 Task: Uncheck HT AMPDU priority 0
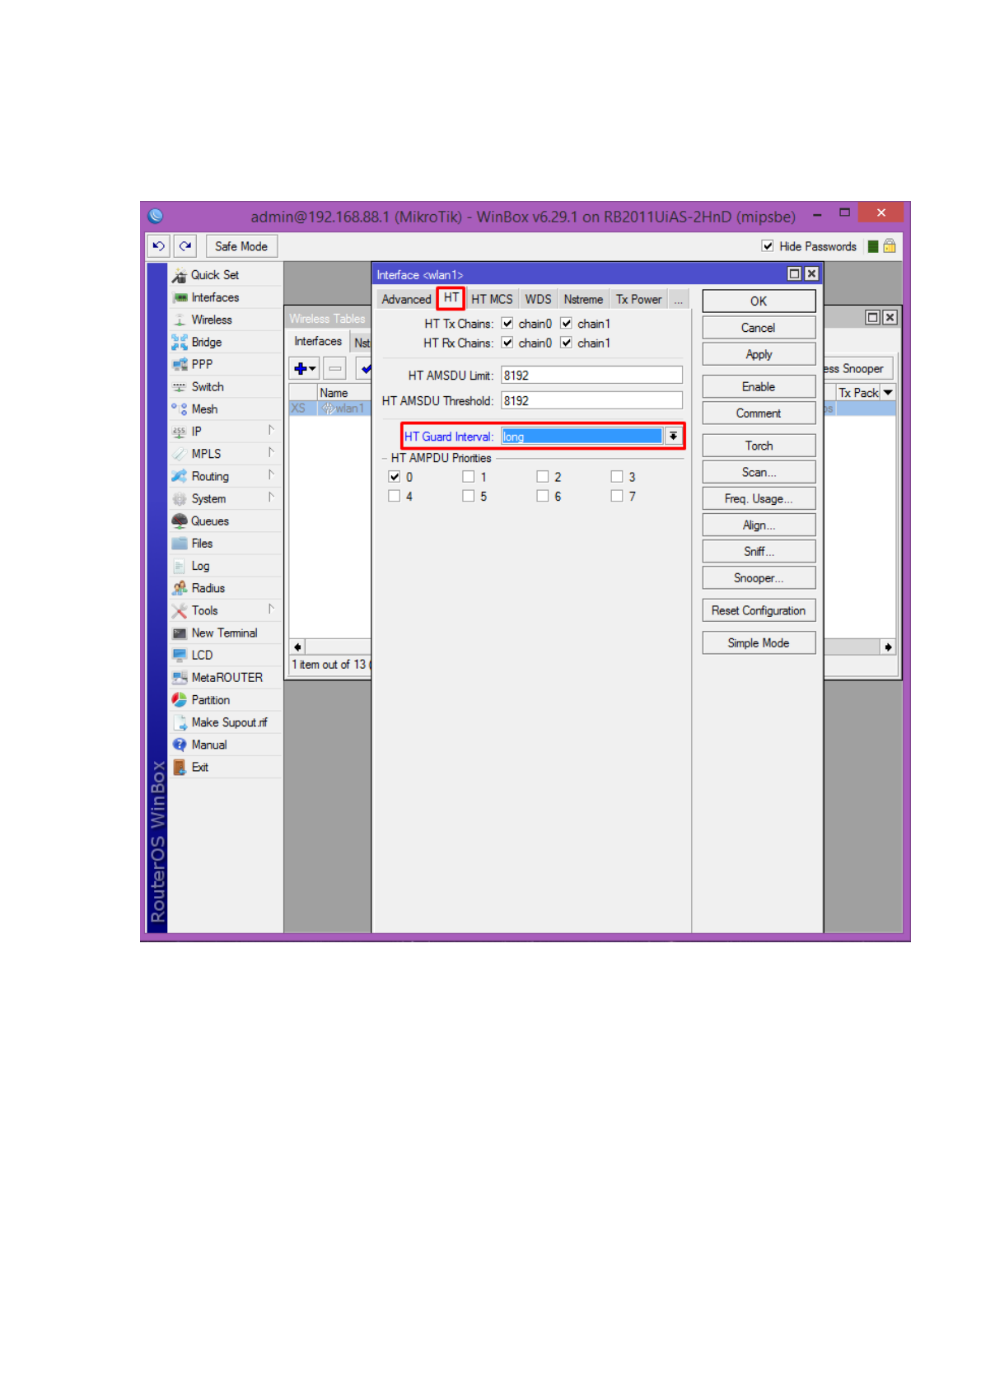pos(395,476)
